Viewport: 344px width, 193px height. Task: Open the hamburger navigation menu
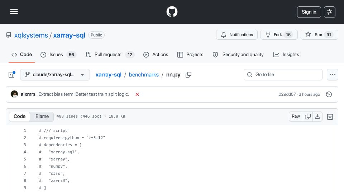pyautogui.click(x=14, y=11)
